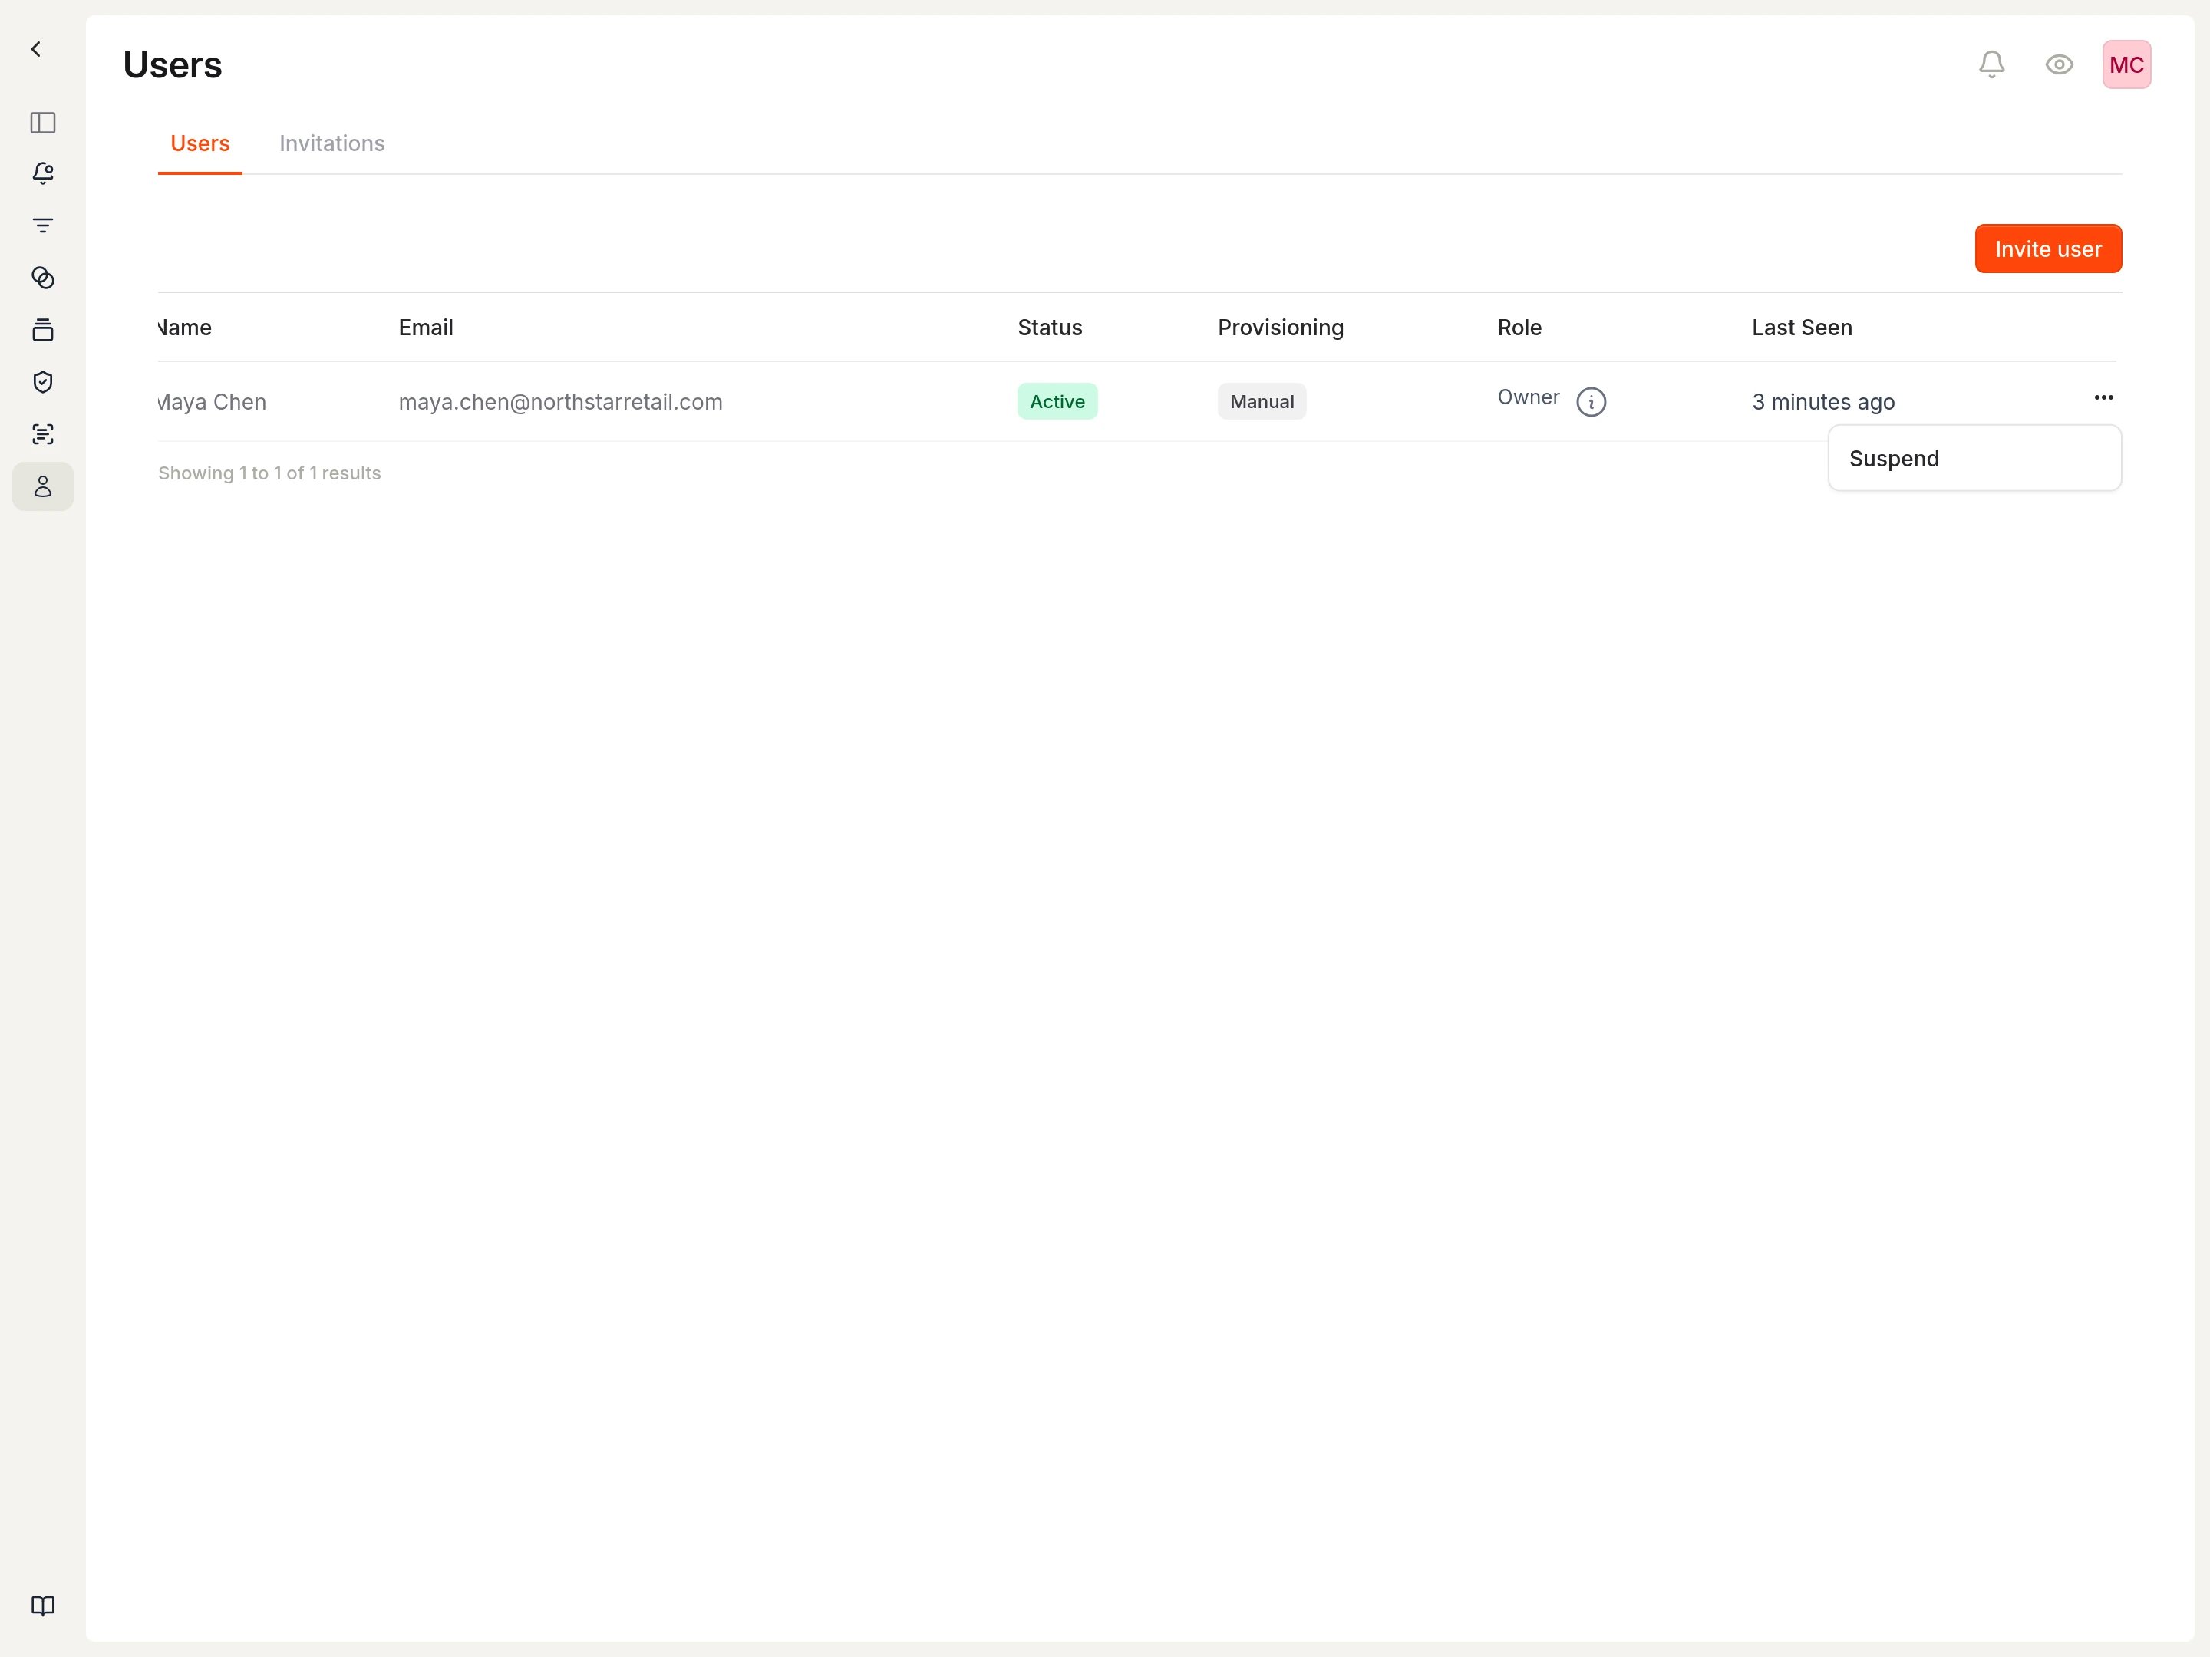Click maya.chen@northstarretail.com email cell
This screenshot has width=2210, height=1657.
(560, 401)
